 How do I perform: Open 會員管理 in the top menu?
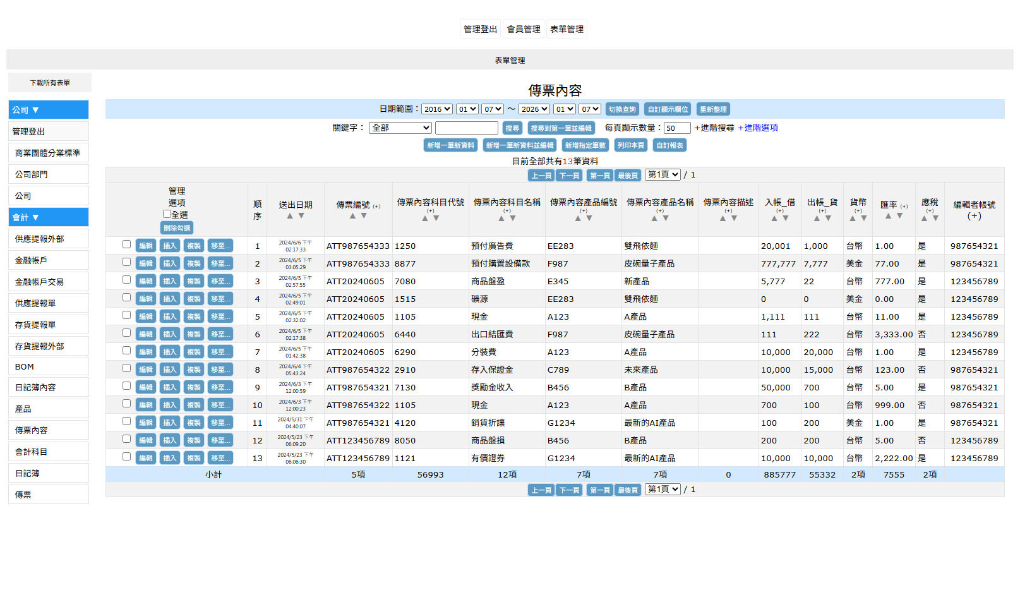pos(524,29)
